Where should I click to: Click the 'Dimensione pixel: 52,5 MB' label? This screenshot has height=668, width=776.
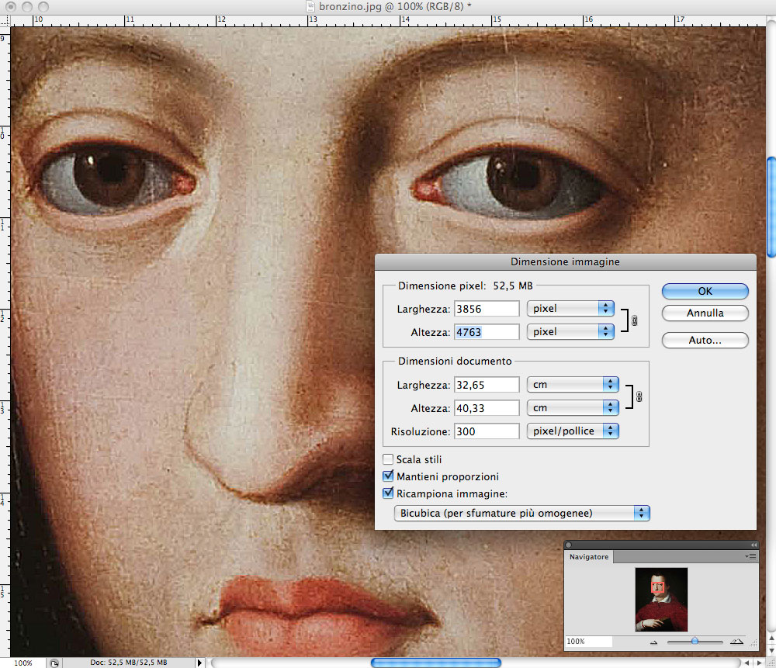[x=465, y=286]
